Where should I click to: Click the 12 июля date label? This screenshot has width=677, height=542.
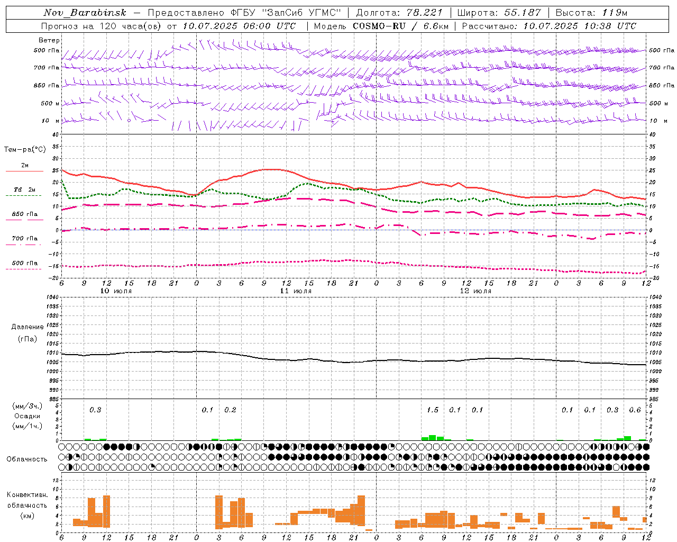[475, 291]
